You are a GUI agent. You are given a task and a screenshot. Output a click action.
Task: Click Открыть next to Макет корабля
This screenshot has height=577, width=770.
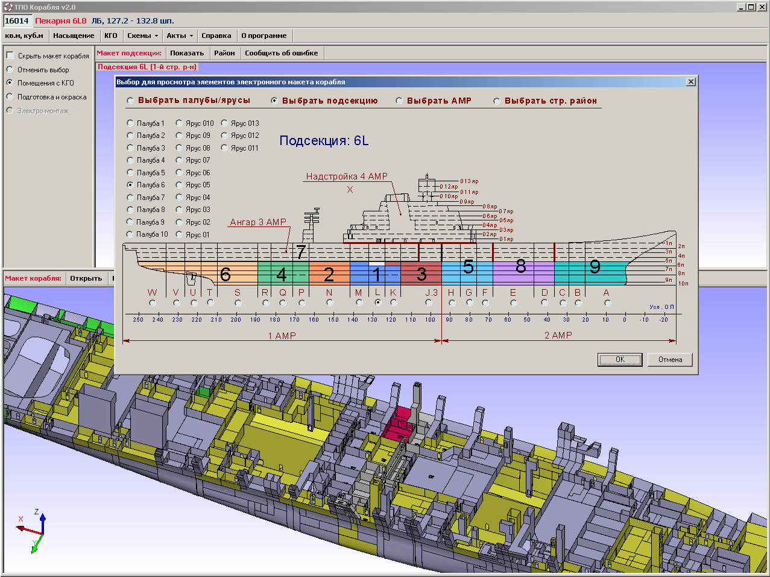86,278
